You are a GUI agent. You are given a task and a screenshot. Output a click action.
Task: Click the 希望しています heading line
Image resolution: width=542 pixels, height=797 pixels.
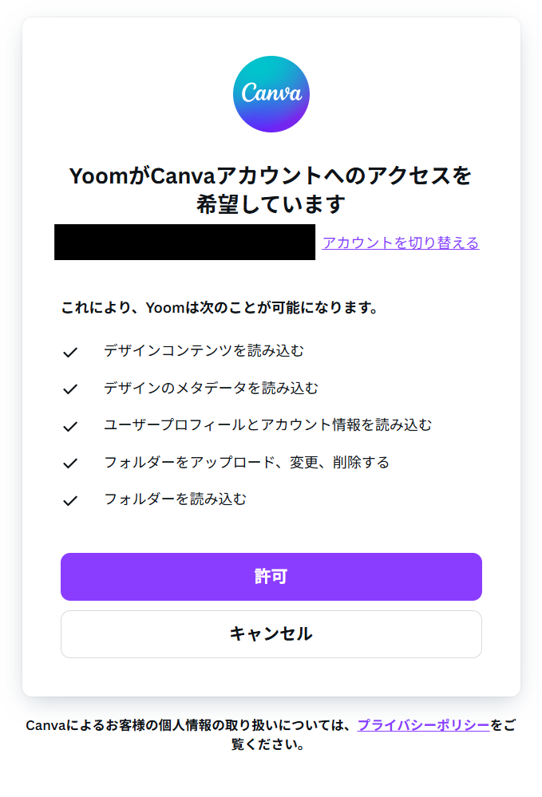tap(271, 205)
